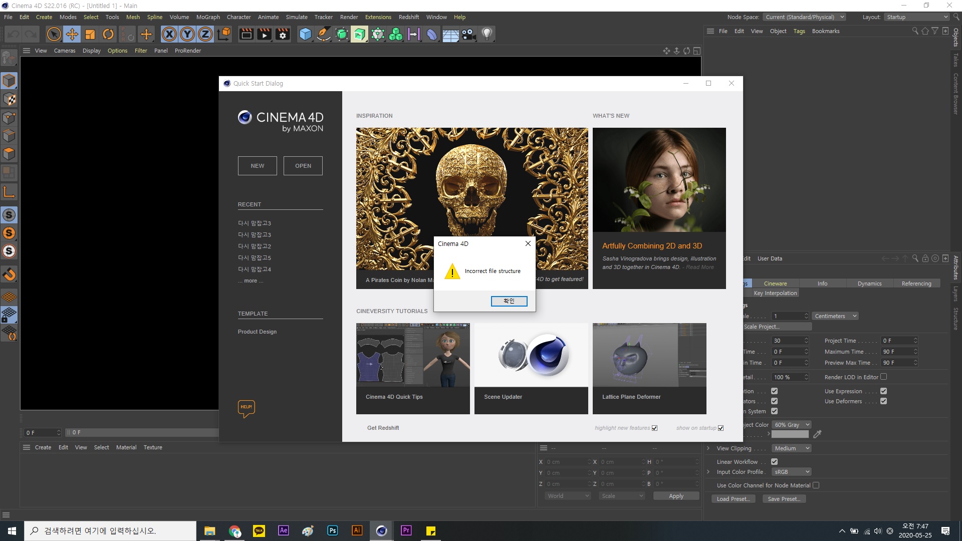Toggle Coordinate System icon
This screenshot has width=962, height=541.
(224, 34)
